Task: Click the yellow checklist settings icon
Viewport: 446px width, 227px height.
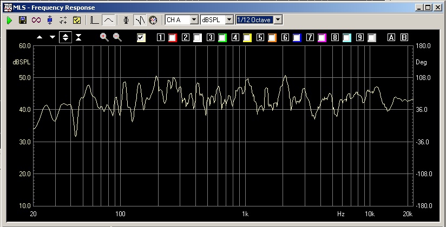Action: point(77,20)
